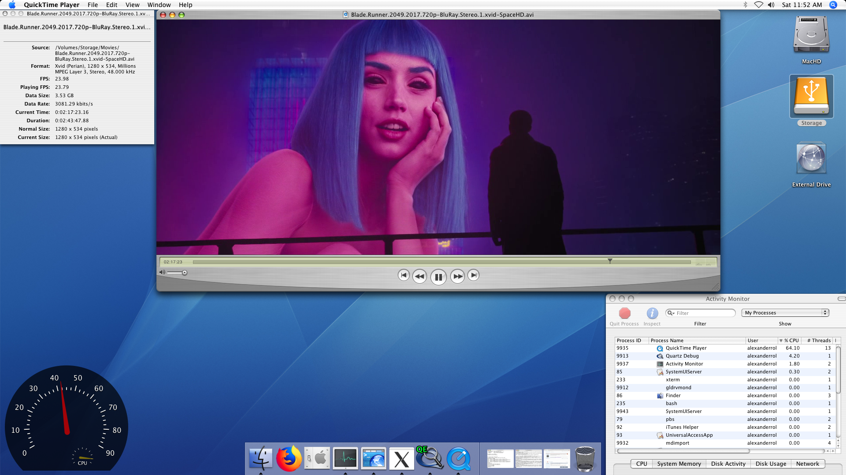Click the QuickTime volume slider knob
This screenshot has height=475, width=846.
pyautogui.click(x=185, y=273)
